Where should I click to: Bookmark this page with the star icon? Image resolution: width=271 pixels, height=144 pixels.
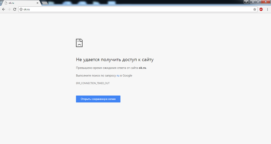coord(254,9)
